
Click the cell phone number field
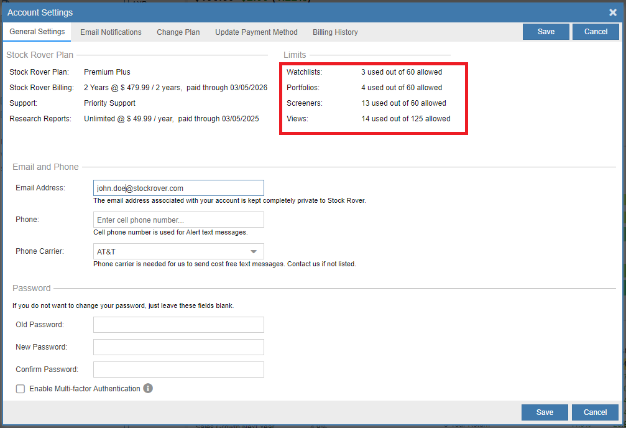click(178, 219)
